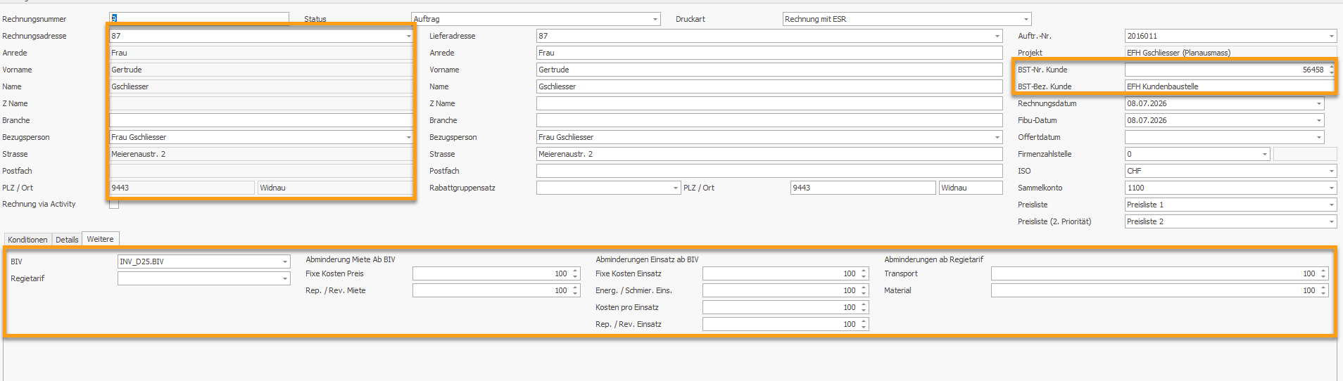
Task: Click the Abminderungen ab Regietarif heading
Action: coord(933,259)
